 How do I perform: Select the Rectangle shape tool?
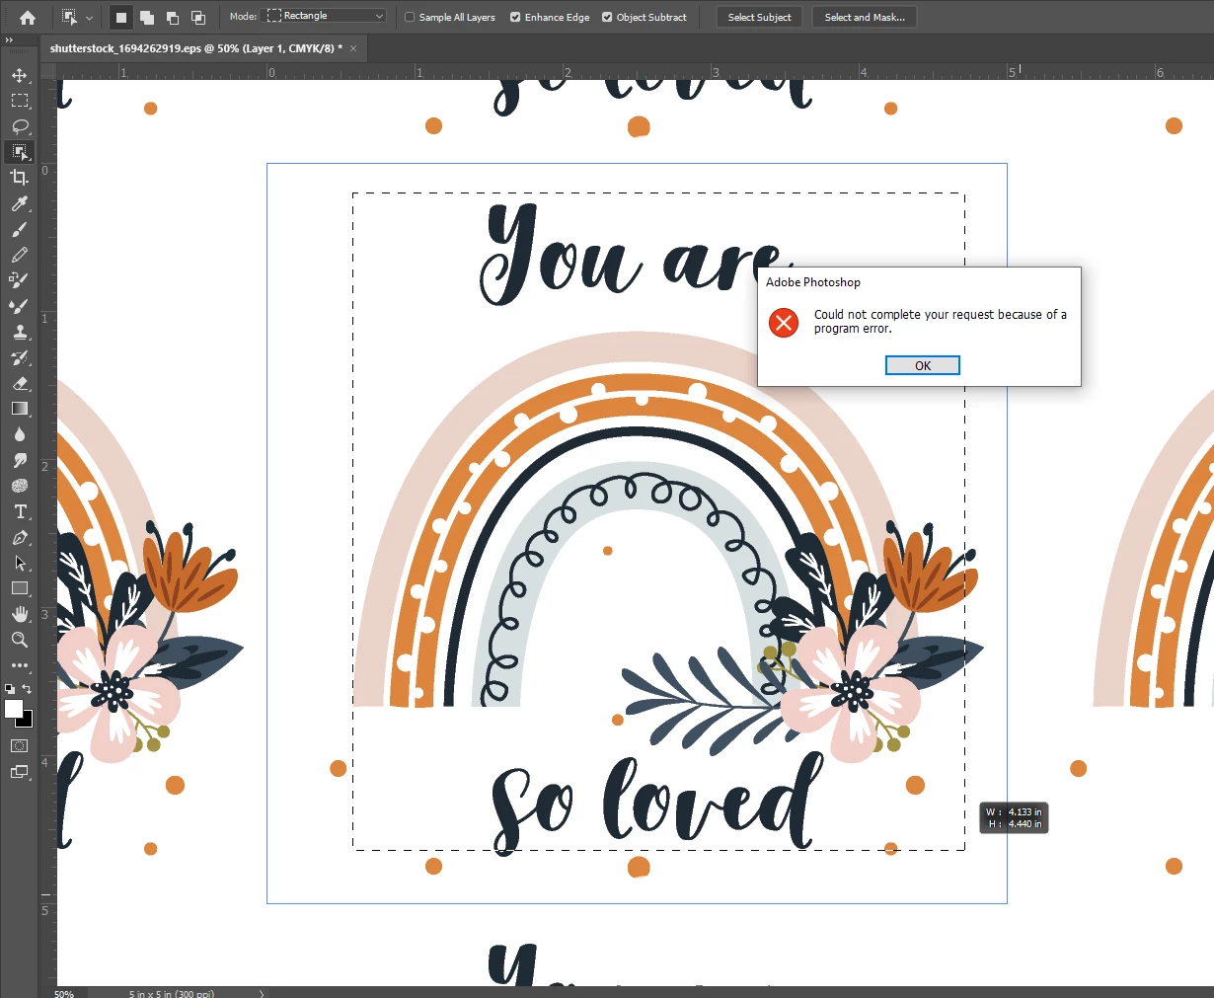[x=19, y=588]
